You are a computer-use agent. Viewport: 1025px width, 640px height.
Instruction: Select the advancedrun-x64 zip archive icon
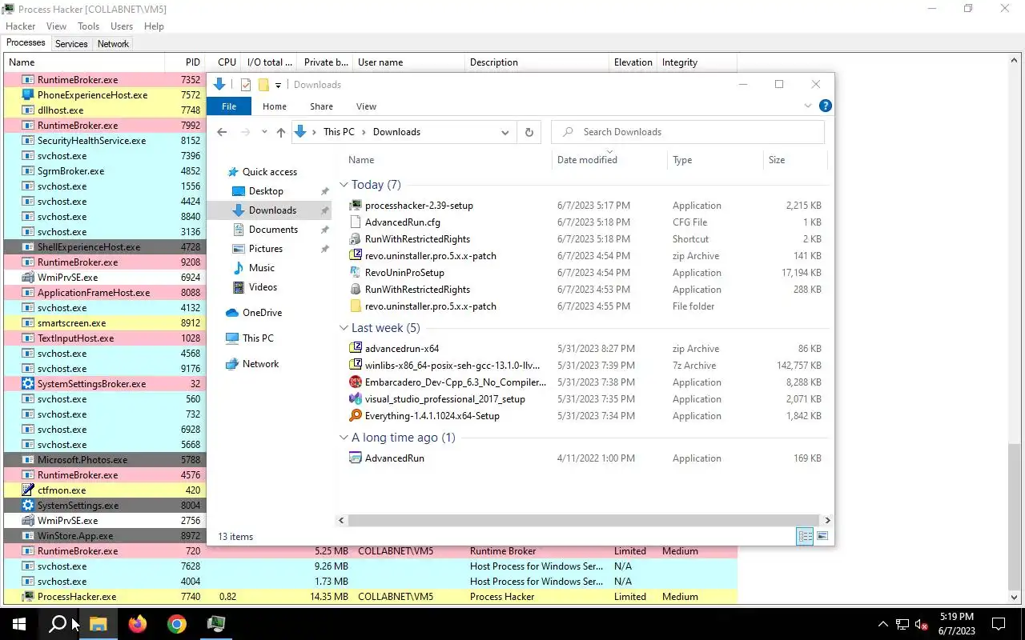tap(356, 349)
